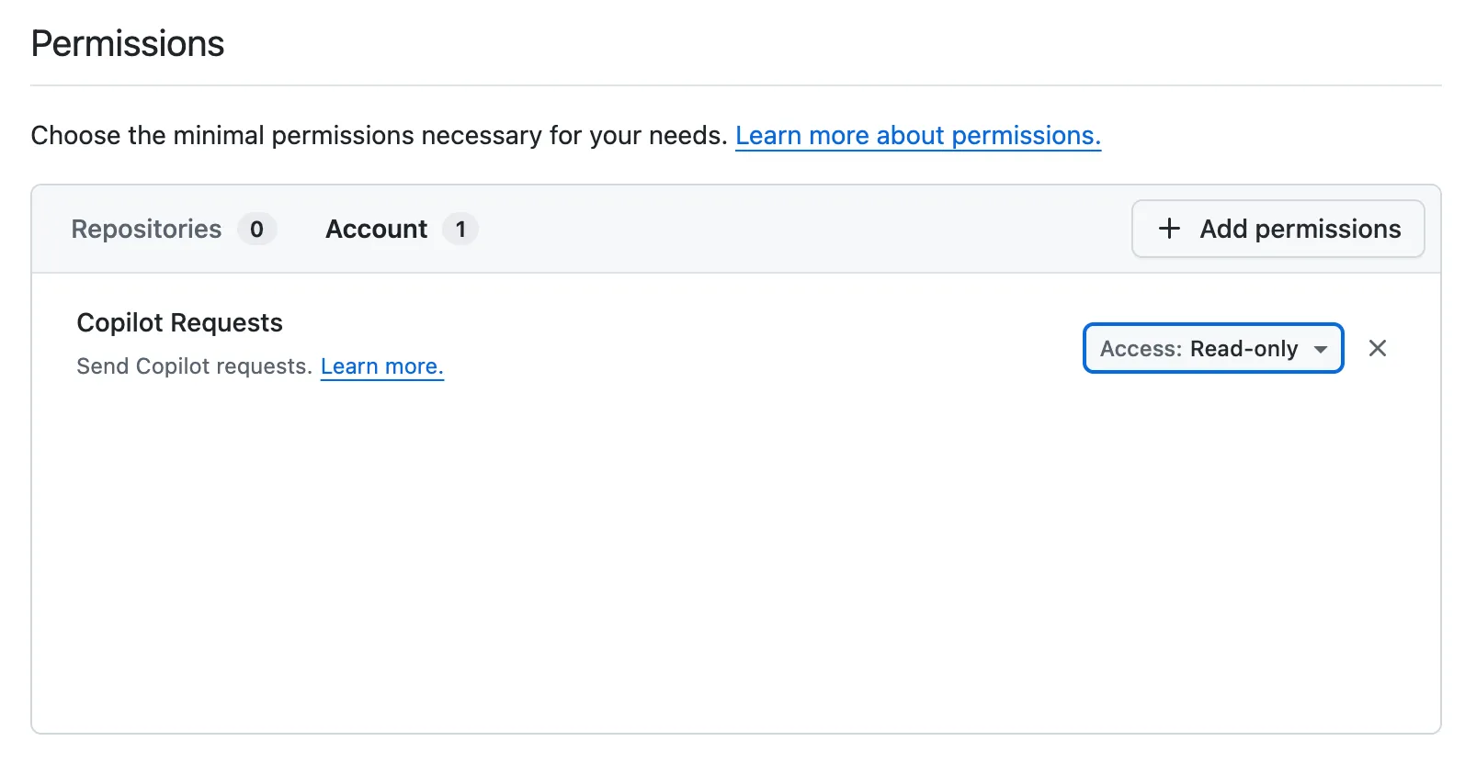The width and height of the screenshot is (1465, 764).
Task: Click the caret arrow on Access dropdown
Action: (1321, 349)
